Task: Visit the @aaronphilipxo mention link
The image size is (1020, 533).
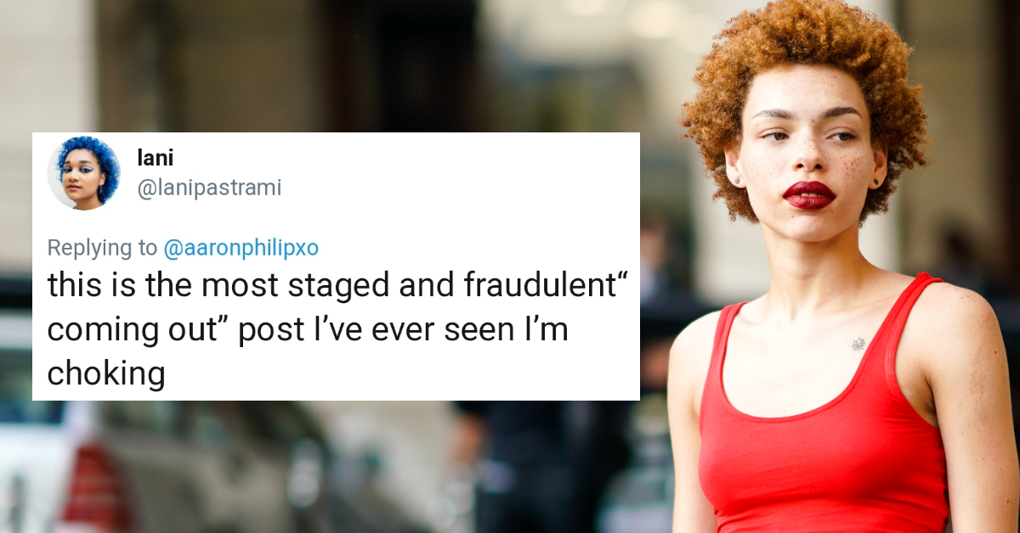Action: pyautogui.click(x=241, y=248)
